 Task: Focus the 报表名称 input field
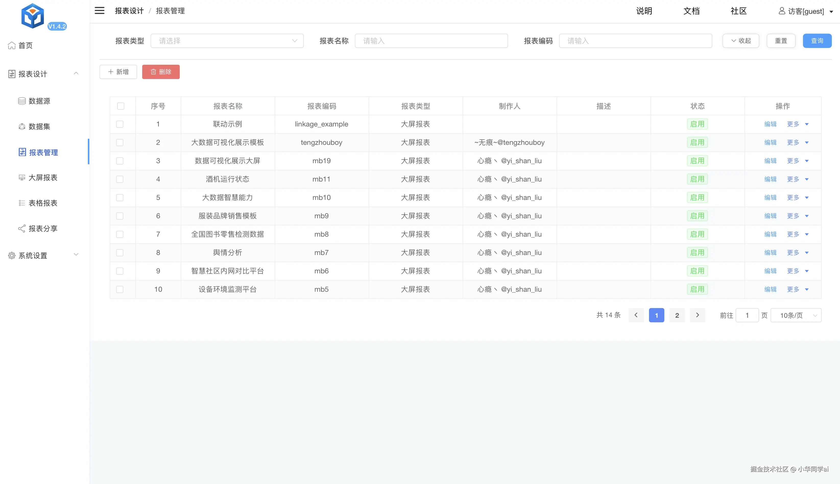pyautogui.click(x=431, y=41)
